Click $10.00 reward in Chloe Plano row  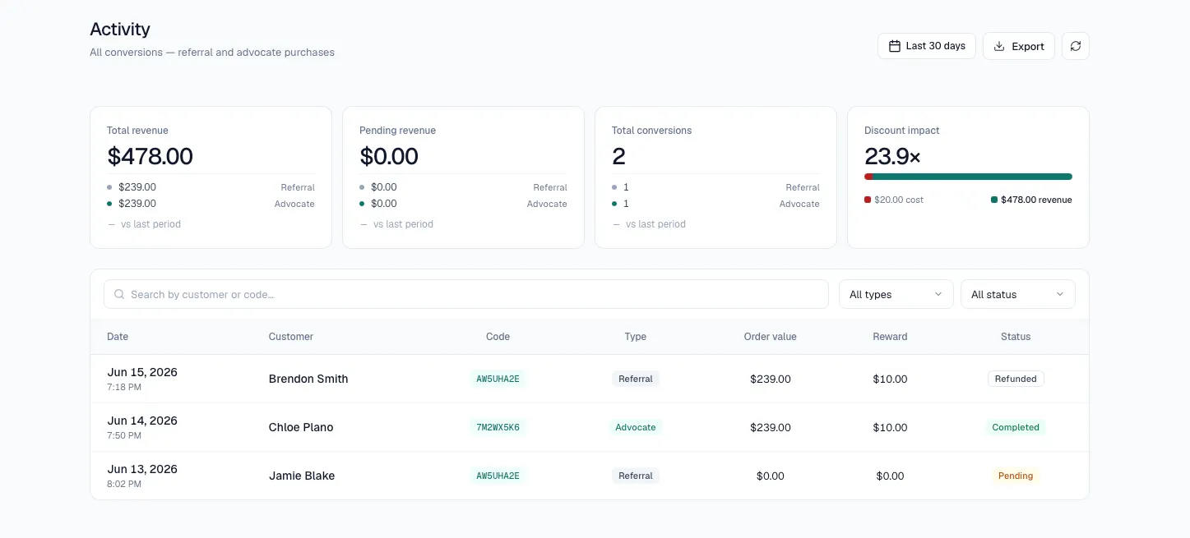point(891,427)
